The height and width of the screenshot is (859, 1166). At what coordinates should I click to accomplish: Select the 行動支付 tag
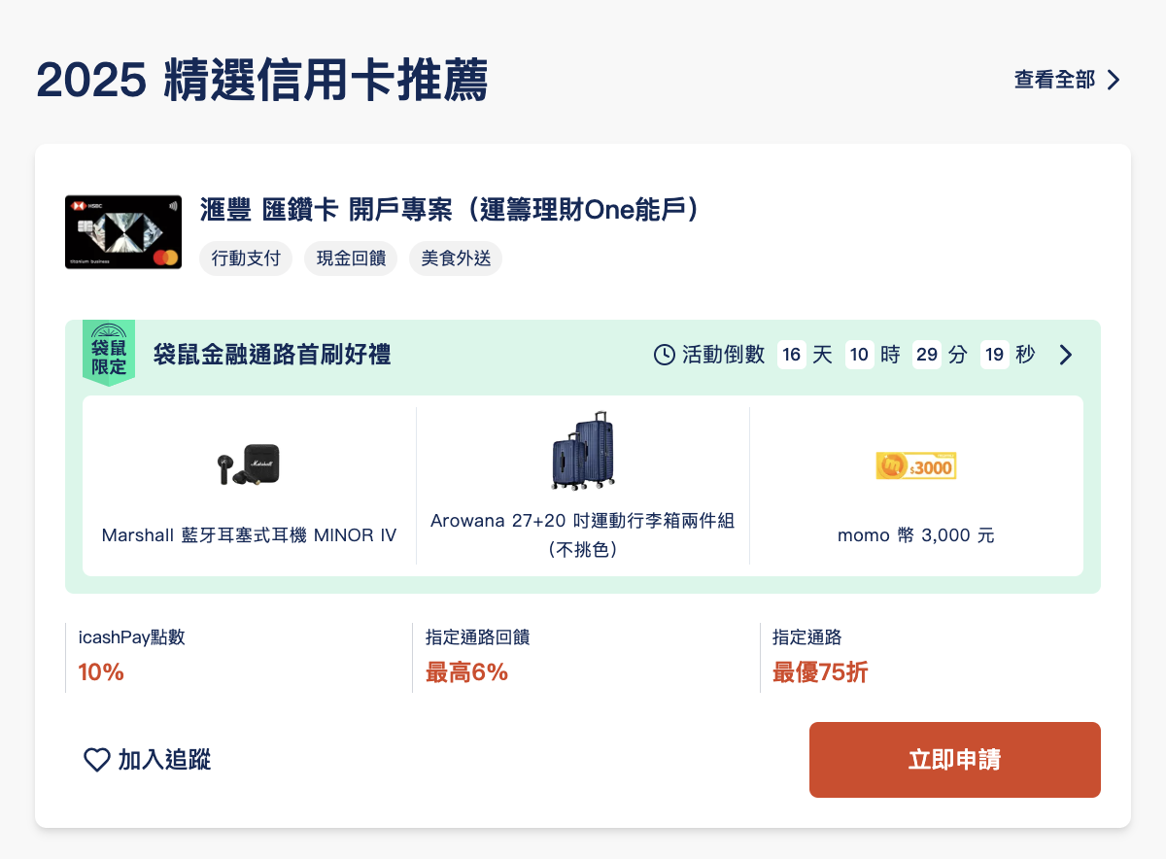tap(246, 258)
